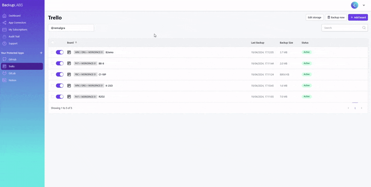Open the Dashboard home icon

(4, 16)
